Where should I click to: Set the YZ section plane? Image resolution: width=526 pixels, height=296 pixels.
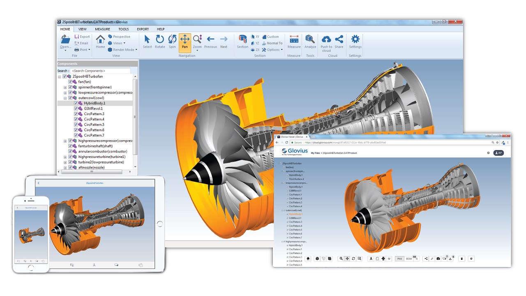coord(255,43)
